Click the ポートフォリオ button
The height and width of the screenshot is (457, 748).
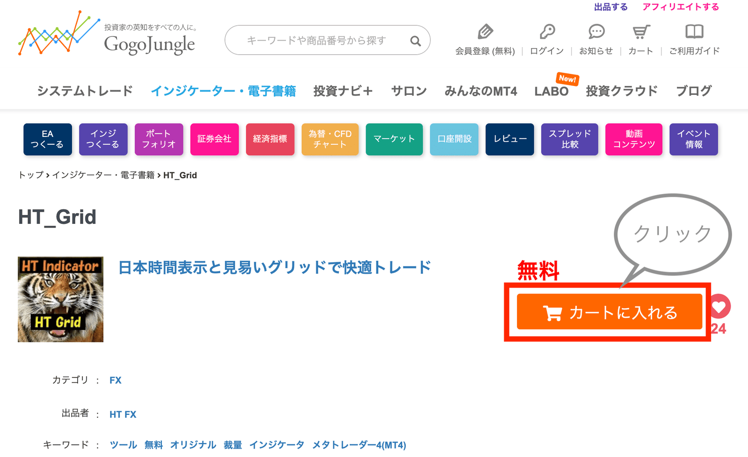click(x=159, y=139)
